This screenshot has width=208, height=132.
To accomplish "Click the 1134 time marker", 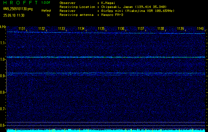I will coord(81,28).
